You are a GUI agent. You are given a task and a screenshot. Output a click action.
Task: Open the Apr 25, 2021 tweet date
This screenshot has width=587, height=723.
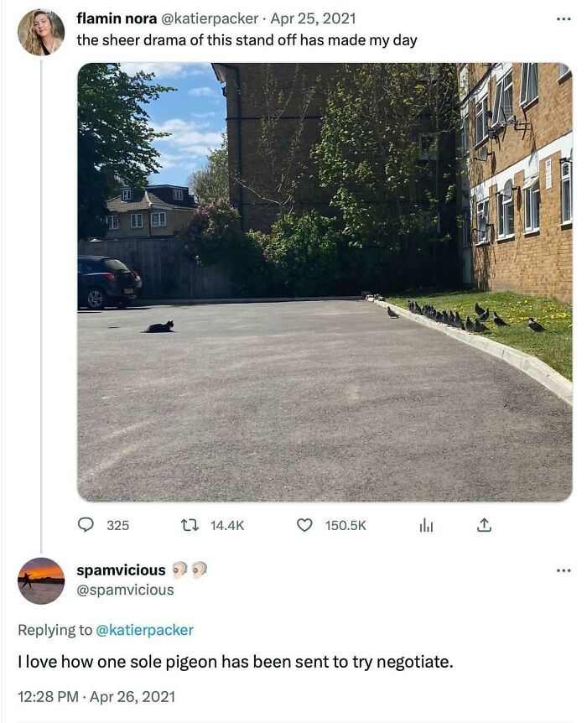313,18
